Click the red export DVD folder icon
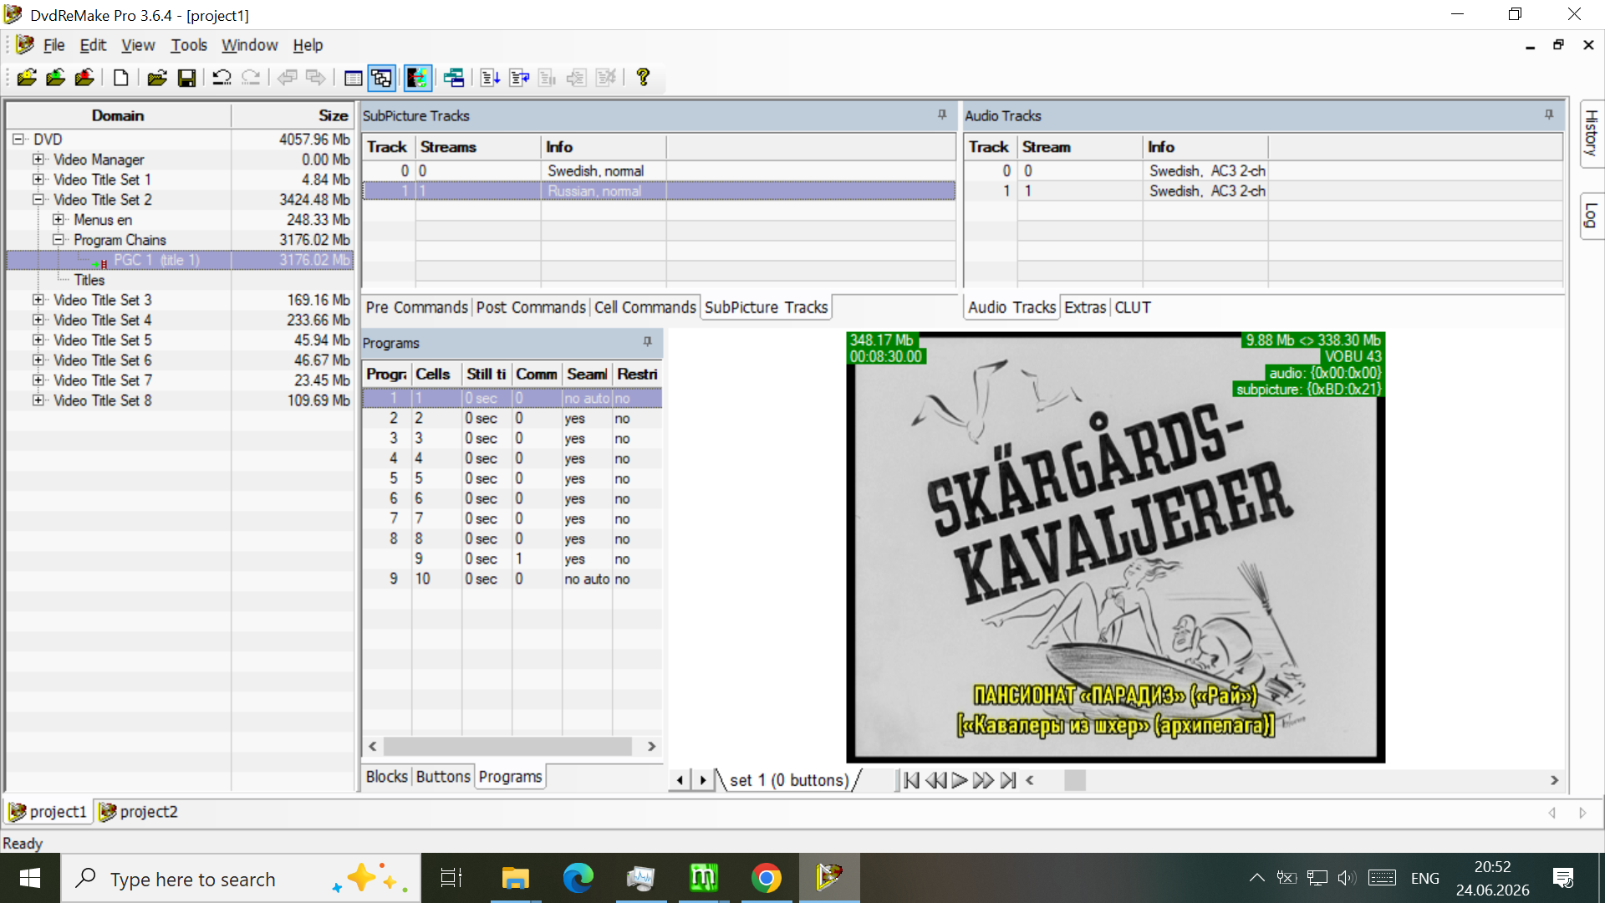This screenshot has width=1605, height=903. (x=84, y=78)
